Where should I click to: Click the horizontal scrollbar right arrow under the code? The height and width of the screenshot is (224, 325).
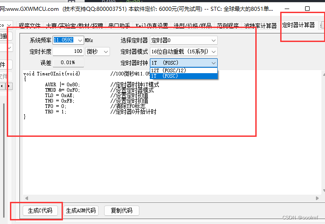pyautogui.click(x=317, y=198)
